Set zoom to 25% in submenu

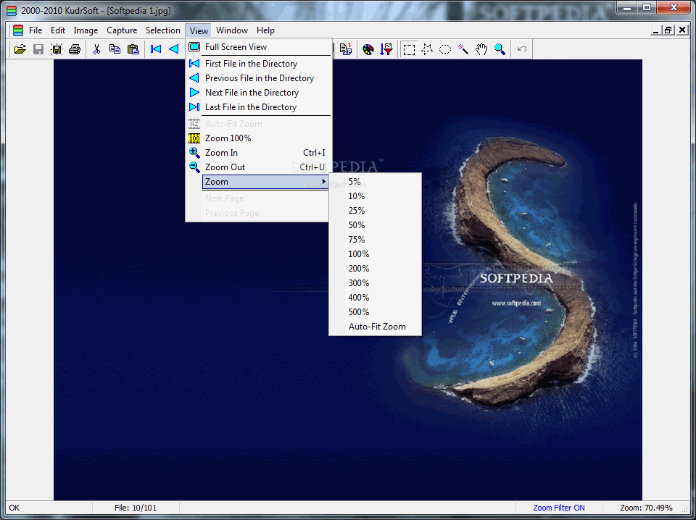(375, 211)
